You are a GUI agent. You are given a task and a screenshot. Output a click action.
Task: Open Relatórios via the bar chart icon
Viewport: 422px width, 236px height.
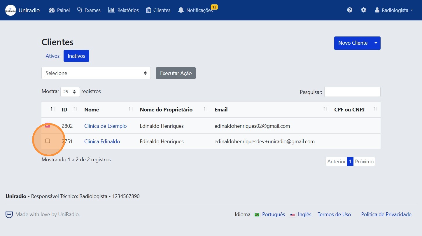[111, 10]
